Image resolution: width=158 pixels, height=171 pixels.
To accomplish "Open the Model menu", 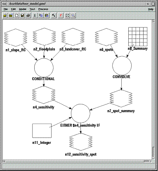I will 23,9.
